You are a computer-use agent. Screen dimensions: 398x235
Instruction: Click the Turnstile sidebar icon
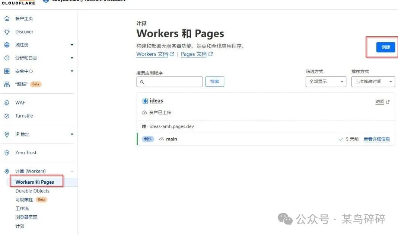point(7,116)
